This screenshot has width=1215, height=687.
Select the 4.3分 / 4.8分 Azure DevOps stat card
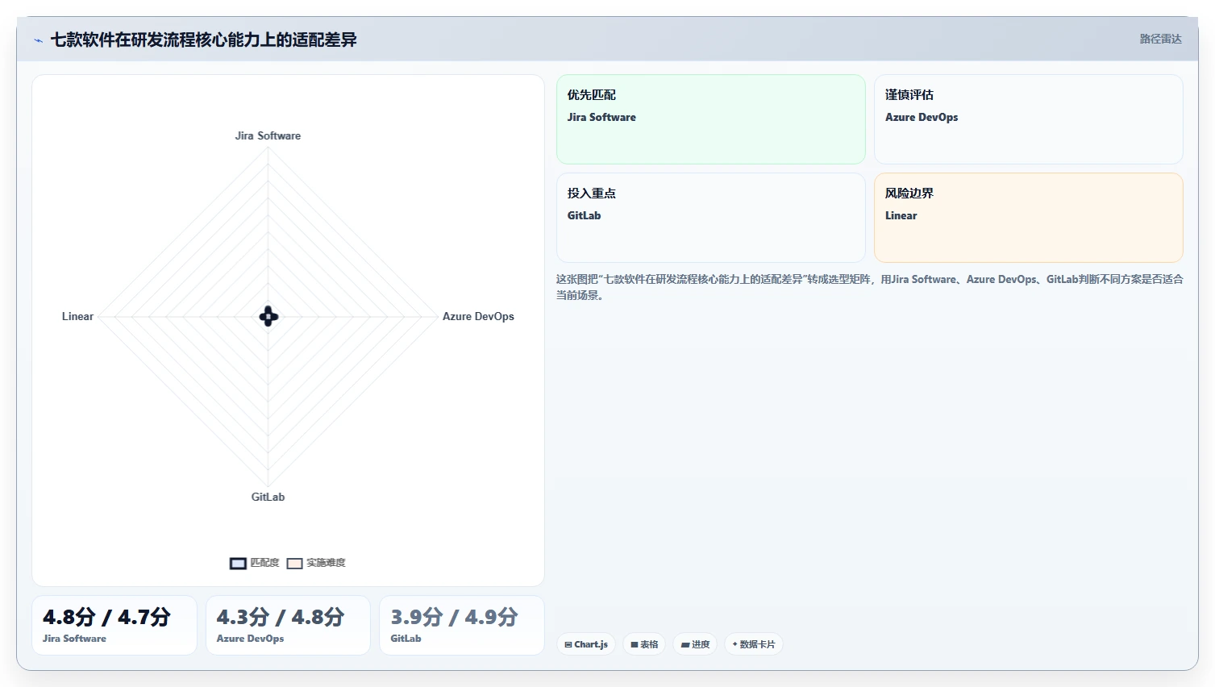[x=288, y=625]
